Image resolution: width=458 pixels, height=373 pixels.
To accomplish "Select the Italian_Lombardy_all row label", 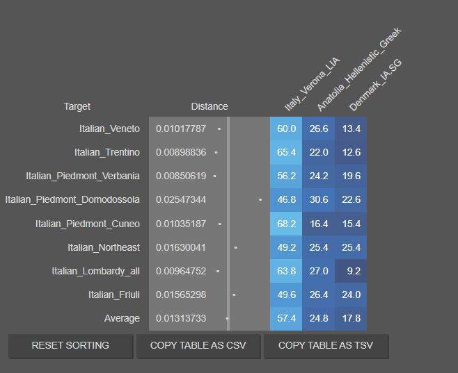I will tap(96, 271).
